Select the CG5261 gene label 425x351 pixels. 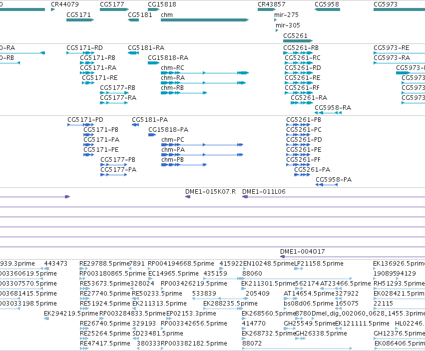295,36
